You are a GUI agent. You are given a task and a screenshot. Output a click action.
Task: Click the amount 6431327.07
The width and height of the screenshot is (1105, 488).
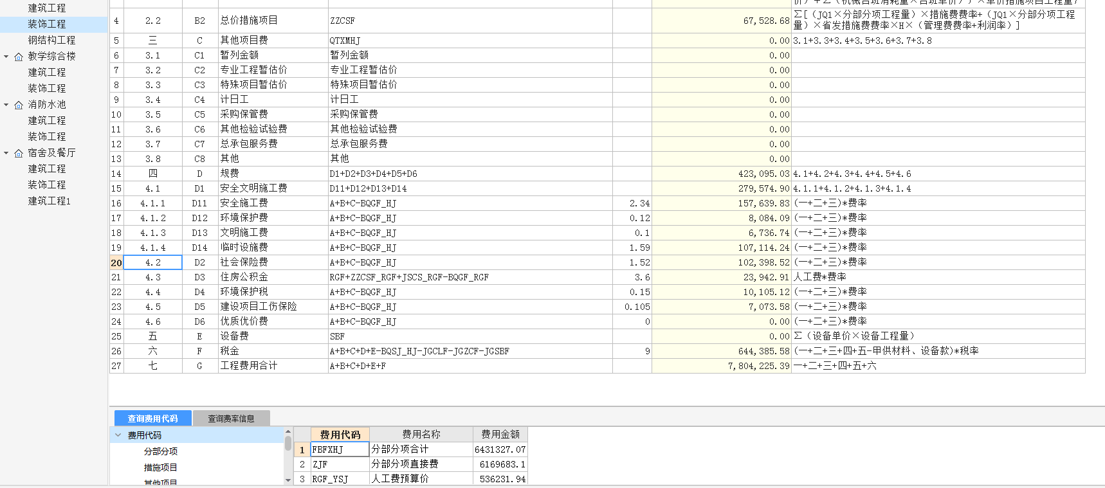500,449
